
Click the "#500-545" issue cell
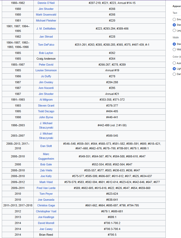112,136
